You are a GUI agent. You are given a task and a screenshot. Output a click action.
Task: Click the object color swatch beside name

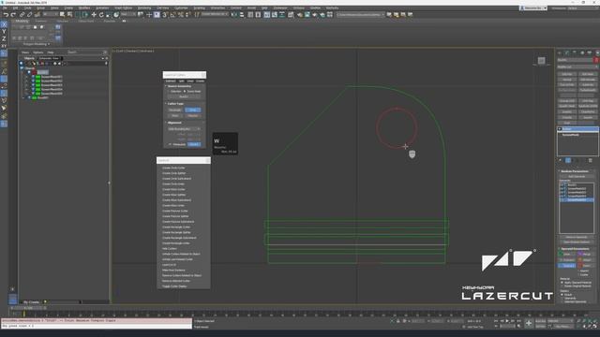596,60
